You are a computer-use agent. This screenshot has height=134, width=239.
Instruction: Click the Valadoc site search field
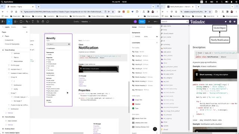pyautogui.click(x=175, y=22)
